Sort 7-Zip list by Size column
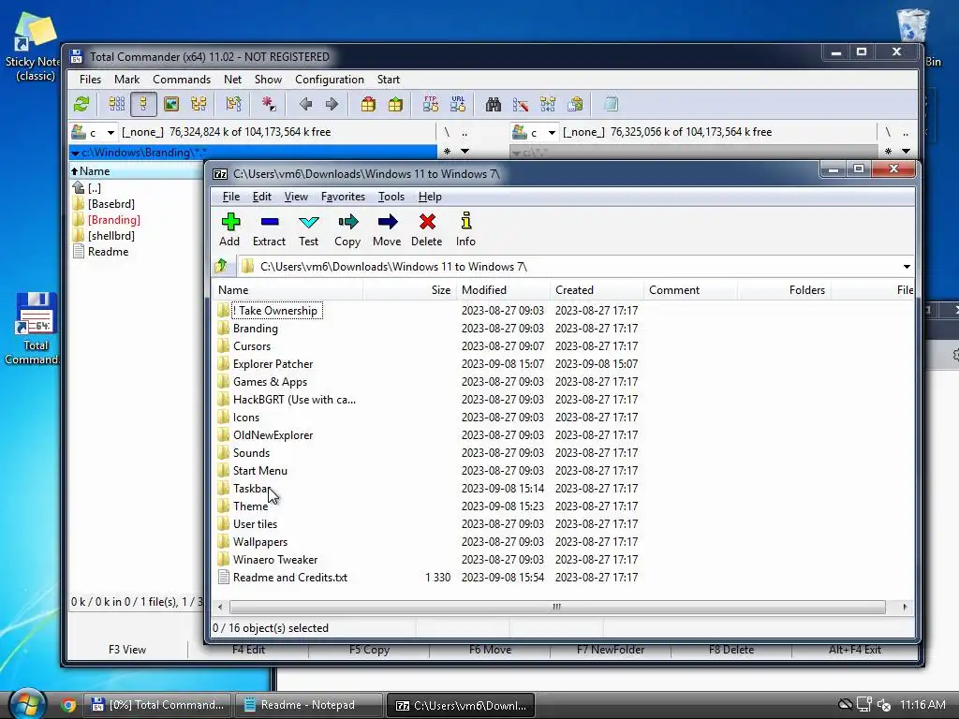Screen dimensions: 959x719 click(x=410, y=290)
